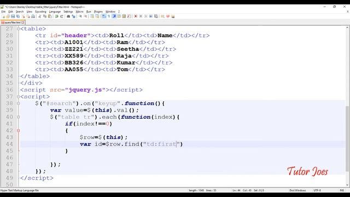This screenshot has width=350, height=197.
Task: Open the User Defined Language icon
Action: [x=119, y=16]
